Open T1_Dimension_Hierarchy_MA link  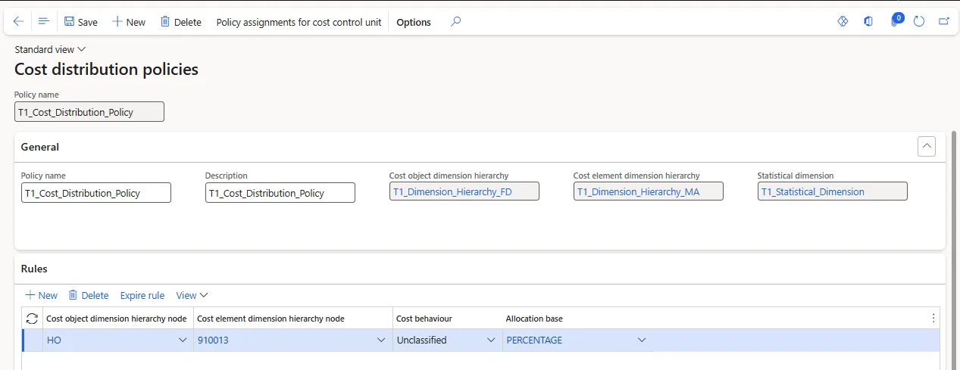[x=638, y=191]
